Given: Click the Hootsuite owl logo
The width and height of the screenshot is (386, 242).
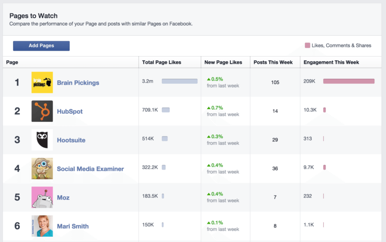Looking at the screenshot, I should pyautogui.click(x=42, y=140).
